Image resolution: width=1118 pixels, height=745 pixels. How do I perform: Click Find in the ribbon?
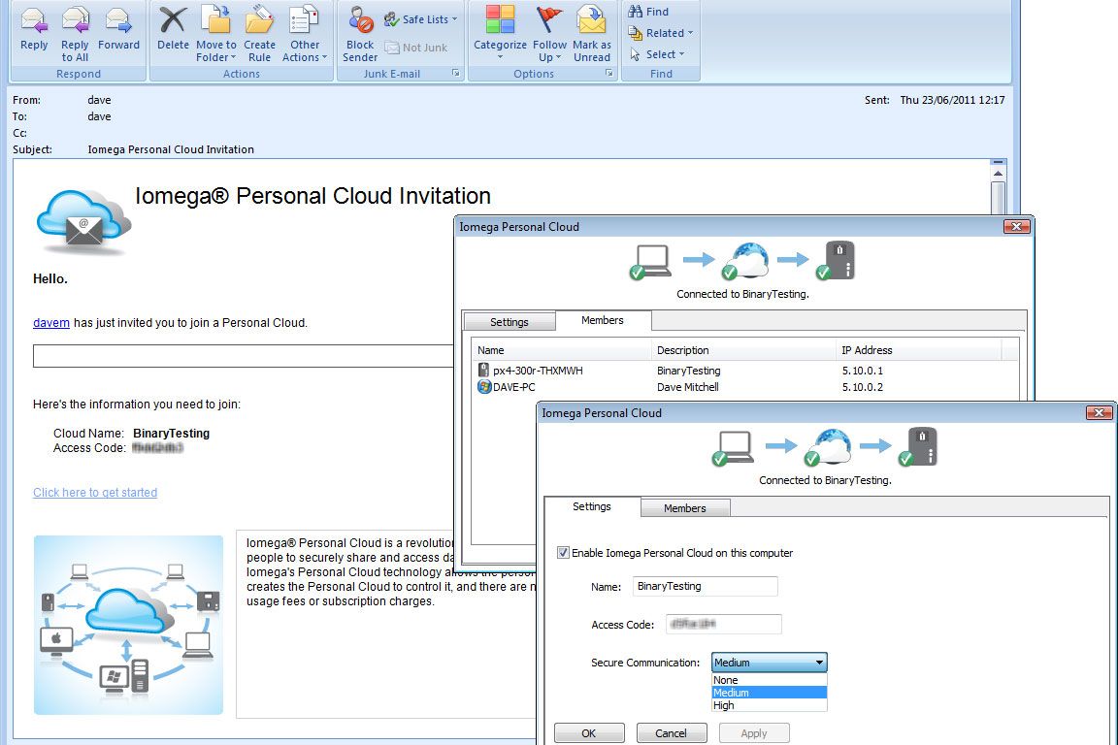[648, 12]
